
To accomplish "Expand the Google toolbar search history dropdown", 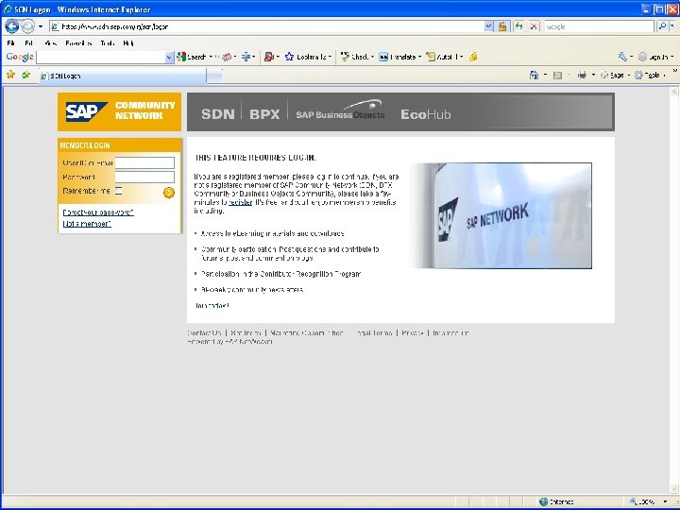I will pyautogui.click(x=170, y=57).
